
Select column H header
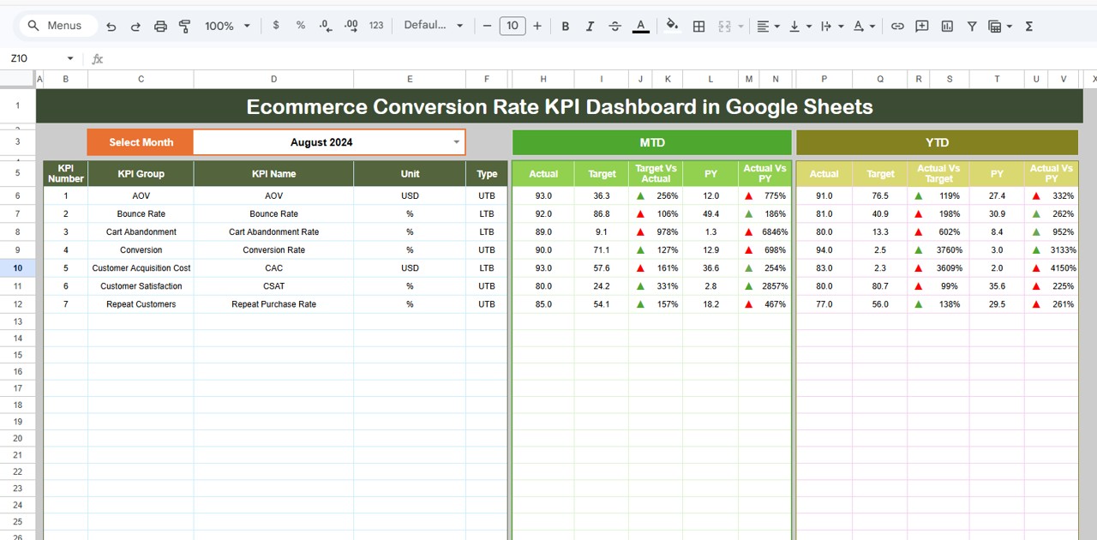543,79
